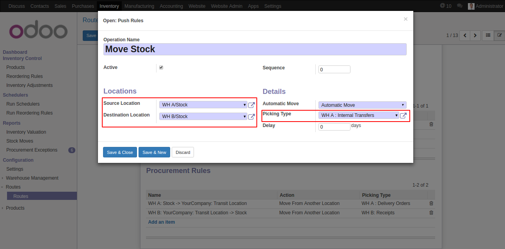
Task: Open external link for Source Location
Action: 252,105
